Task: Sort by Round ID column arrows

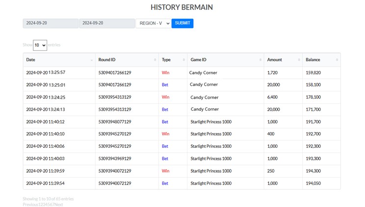Action: point(155,60)
